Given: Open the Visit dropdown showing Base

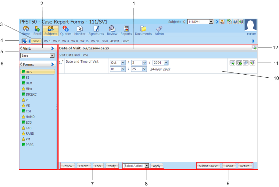Looking at the screenshot, I should coord(37,55).
